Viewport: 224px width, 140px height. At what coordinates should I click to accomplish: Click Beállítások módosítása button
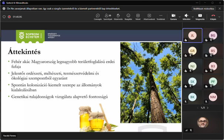[x=204, y=9]
